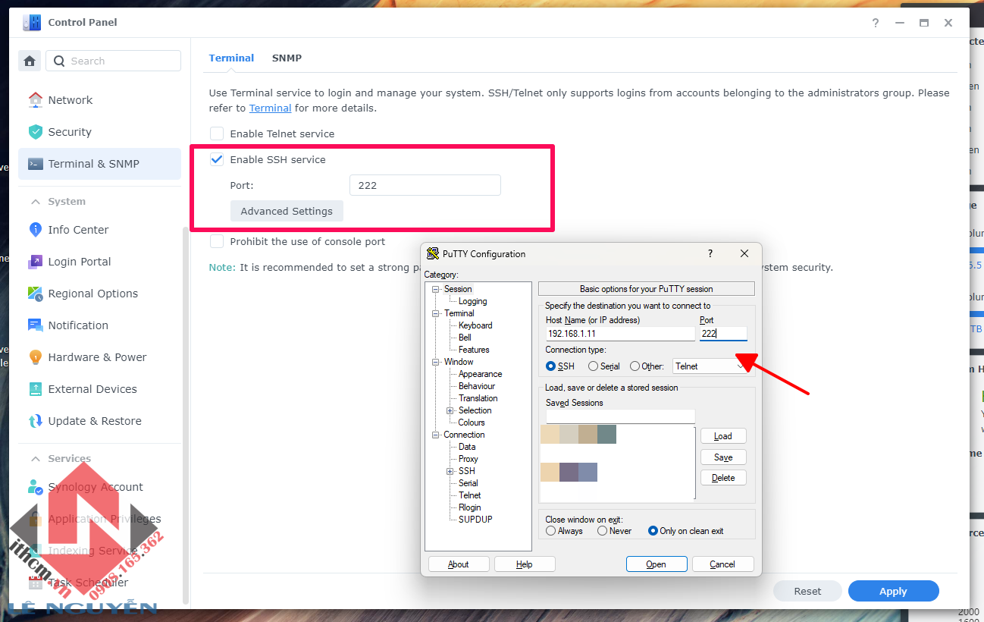Click the SSH Port field in Control Panel

(425, 185)
